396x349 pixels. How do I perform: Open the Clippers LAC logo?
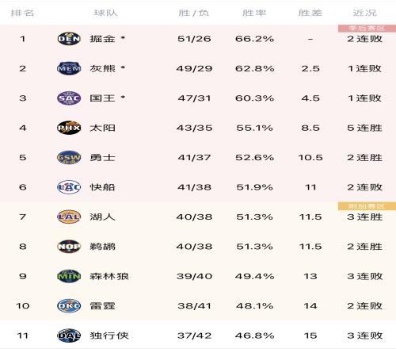pos(69,187)
